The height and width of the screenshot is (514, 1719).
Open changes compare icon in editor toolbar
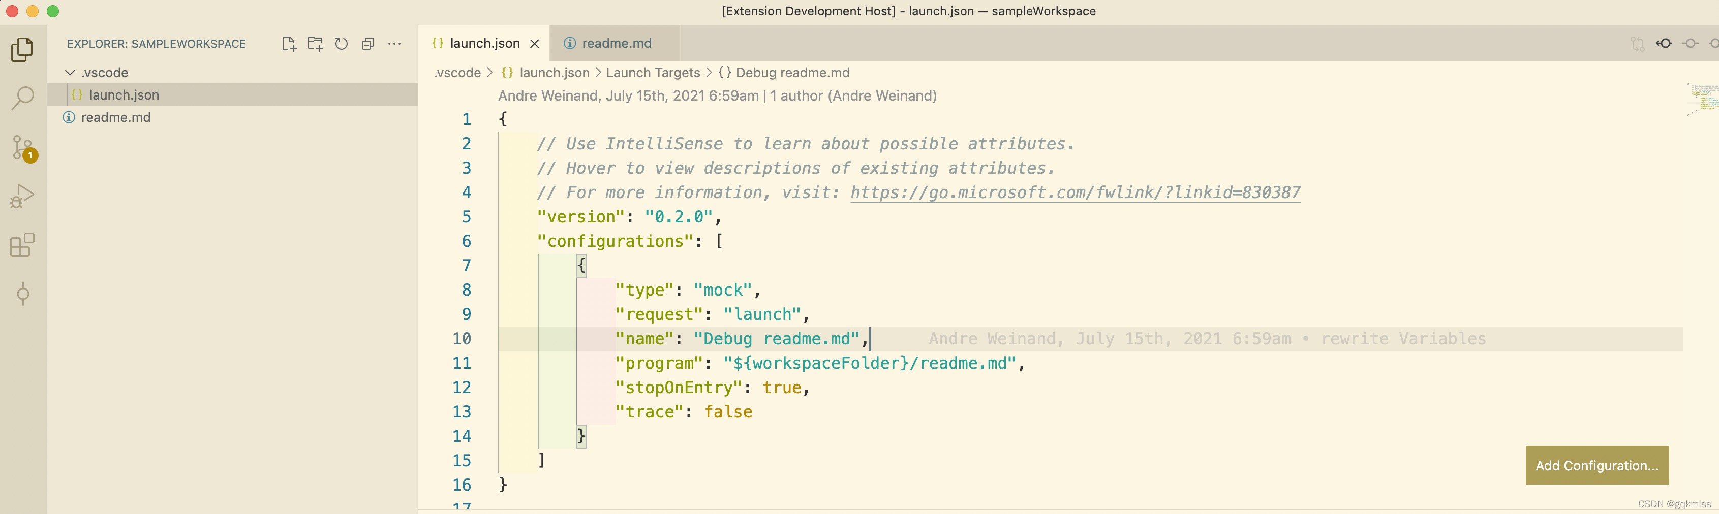pos(1637,43)
